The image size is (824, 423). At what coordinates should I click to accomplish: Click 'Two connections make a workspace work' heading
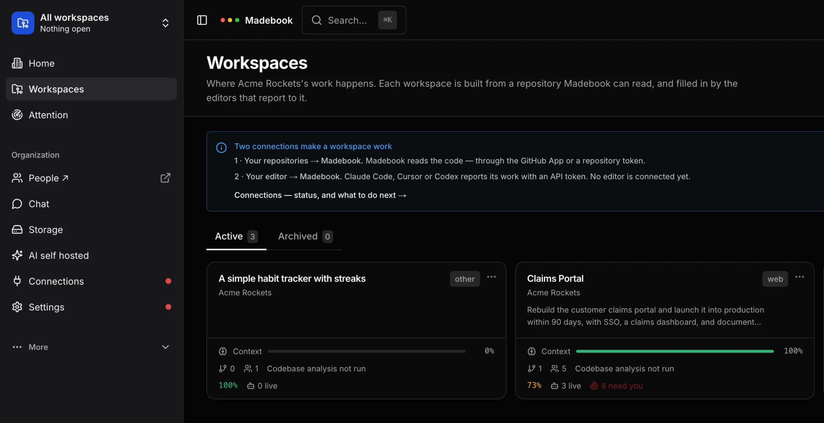(x=313, y=146)
